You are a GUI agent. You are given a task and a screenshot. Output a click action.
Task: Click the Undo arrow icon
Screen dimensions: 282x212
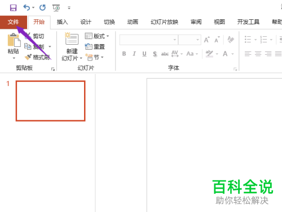pos(27,8)
